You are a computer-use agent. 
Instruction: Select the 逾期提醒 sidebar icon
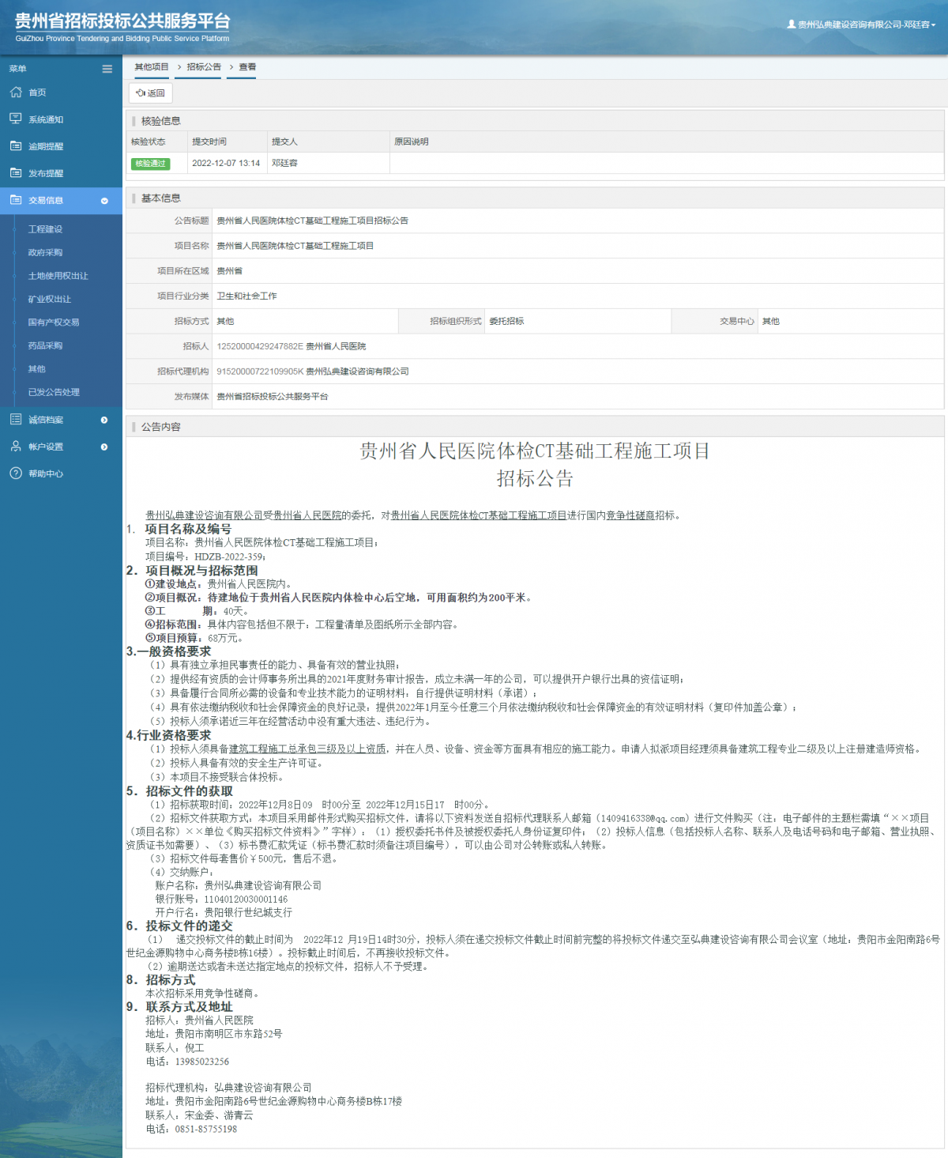point(16,146)
